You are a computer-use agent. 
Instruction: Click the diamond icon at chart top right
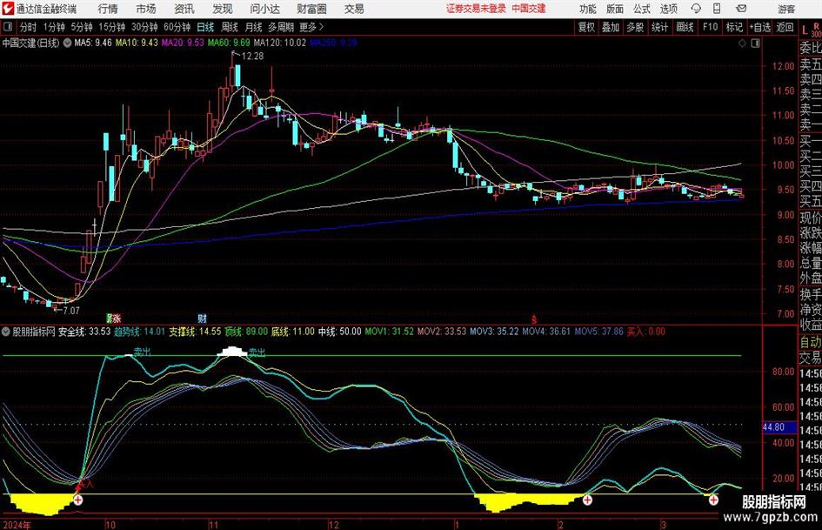[x=742, y=44]
